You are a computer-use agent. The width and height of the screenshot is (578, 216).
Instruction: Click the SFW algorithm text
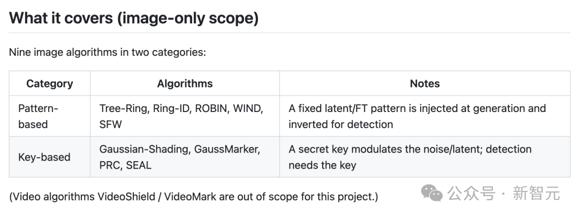click(110, 124)
